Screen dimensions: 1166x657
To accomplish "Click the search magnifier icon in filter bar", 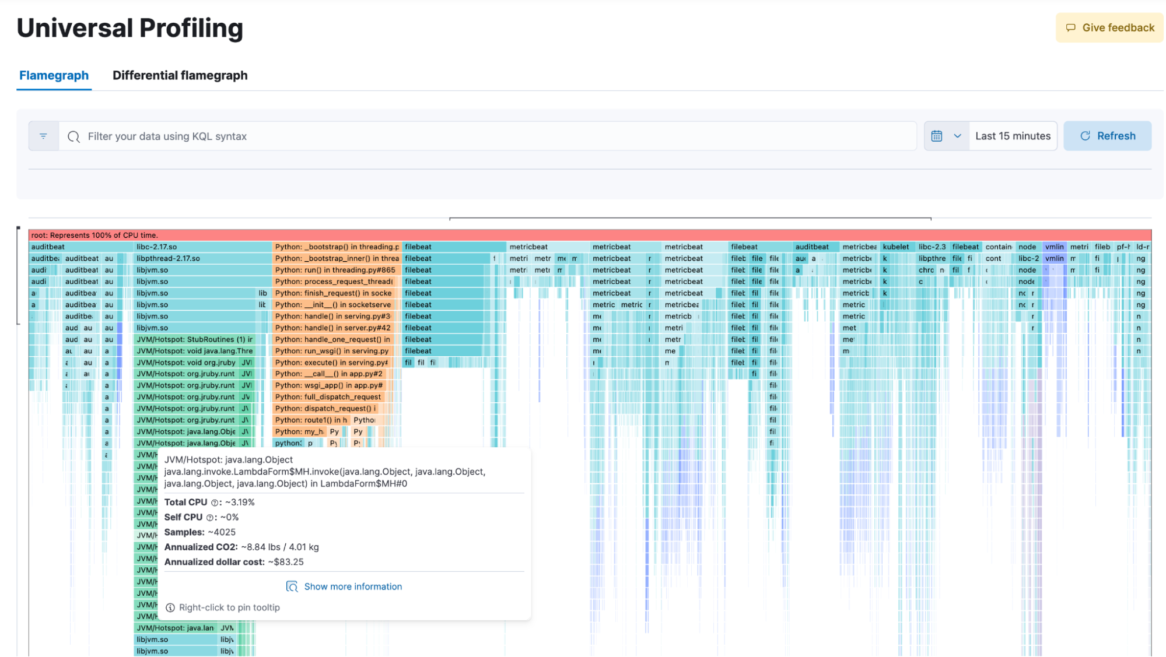I will point(73,136).
